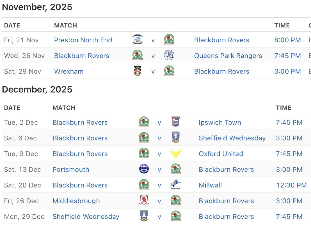
Task: Open the Preston North End team link
Action: tap(83, 40)
